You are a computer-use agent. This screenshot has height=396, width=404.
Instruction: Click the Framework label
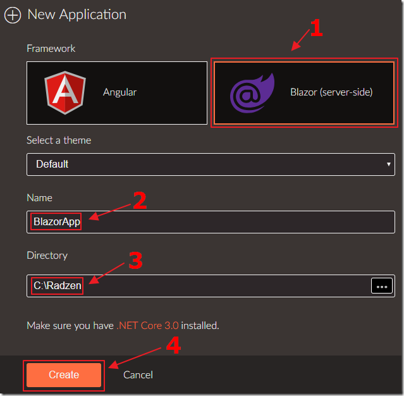point(51,49)
